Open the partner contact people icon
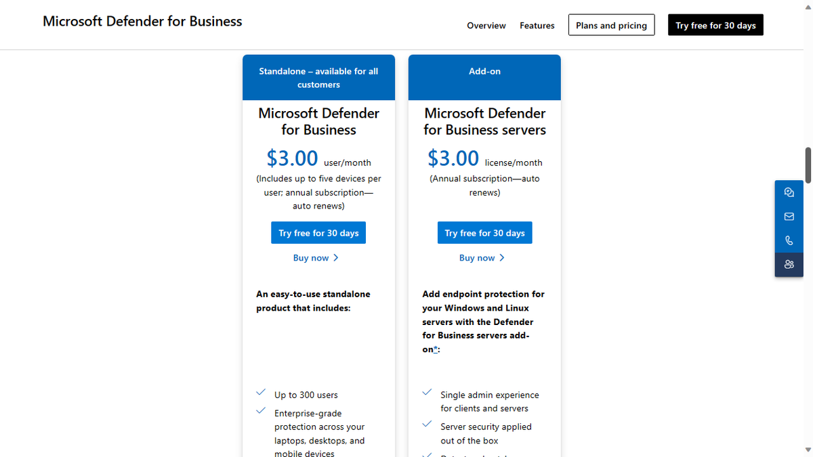Screen dimensions: 813x457 tap(789, 264)
